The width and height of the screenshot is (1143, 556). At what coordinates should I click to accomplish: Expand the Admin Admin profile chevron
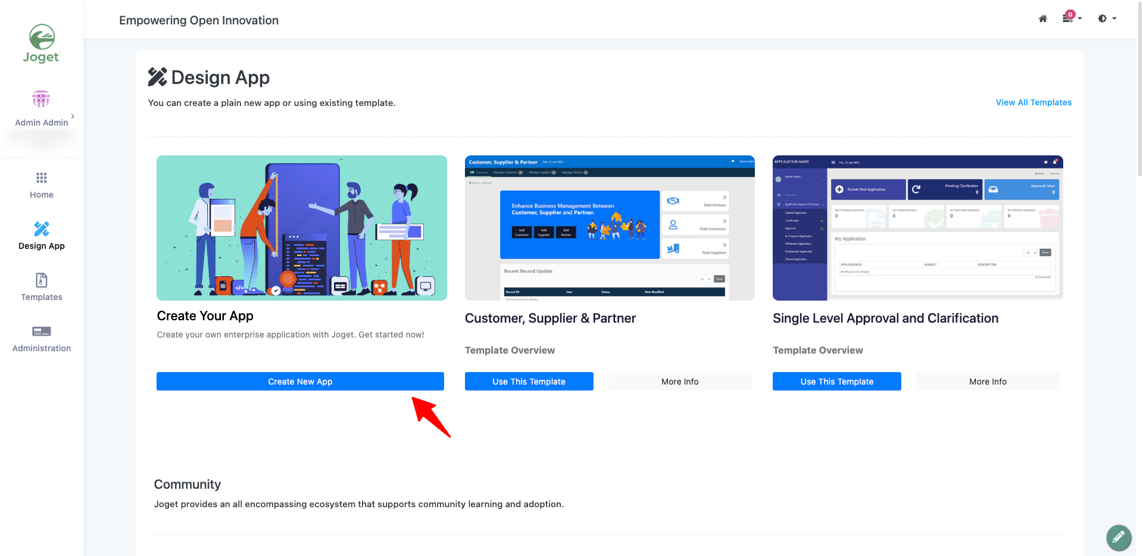pos(73,116)
